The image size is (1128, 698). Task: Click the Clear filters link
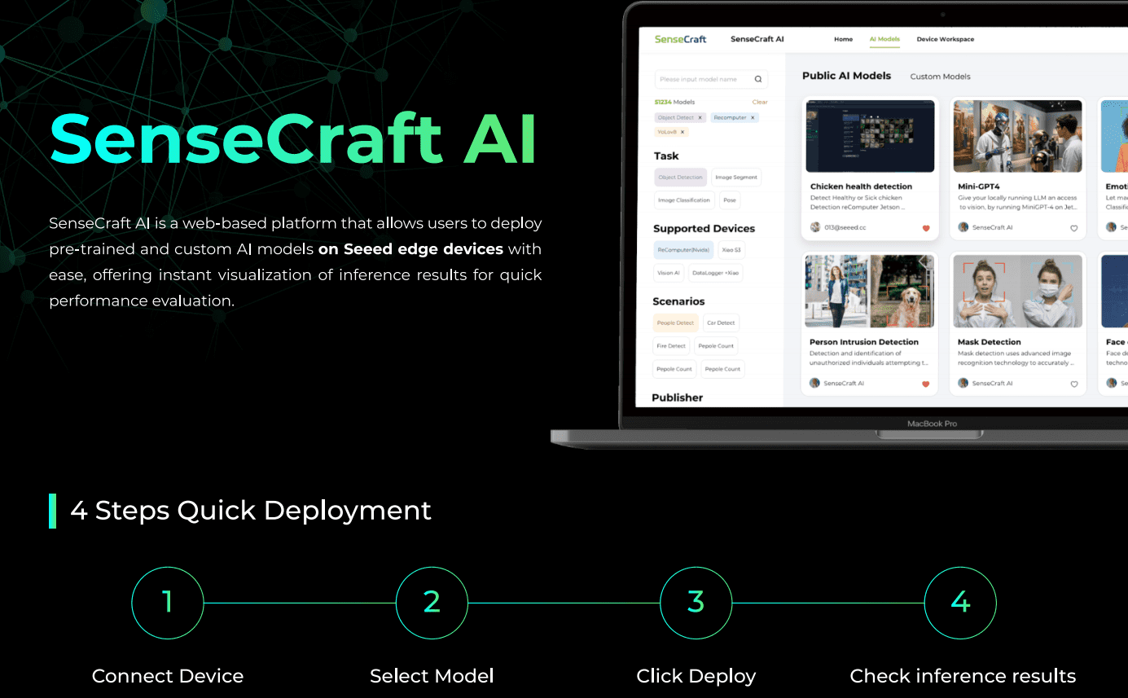pyautogui.click(x=759, y=102)
